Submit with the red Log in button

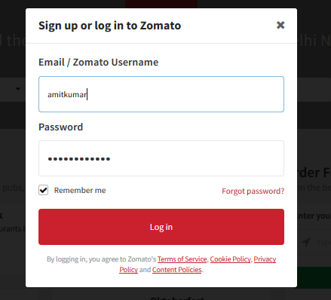pos(161,227)
